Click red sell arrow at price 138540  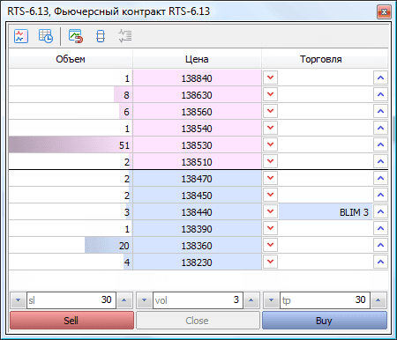[x=270, y=128]
